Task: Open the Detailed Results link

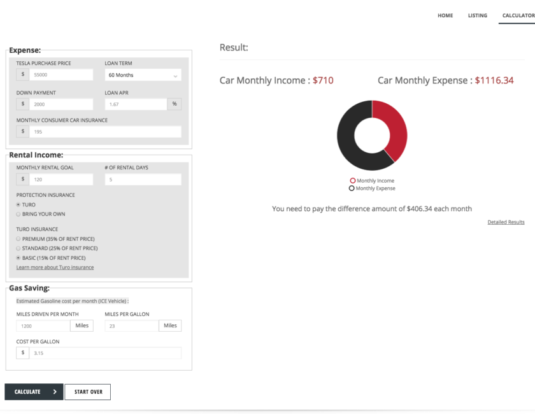Action: [506, 222]
